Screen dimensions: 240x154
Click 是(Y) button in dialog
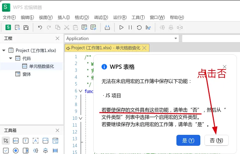(188, 140)
